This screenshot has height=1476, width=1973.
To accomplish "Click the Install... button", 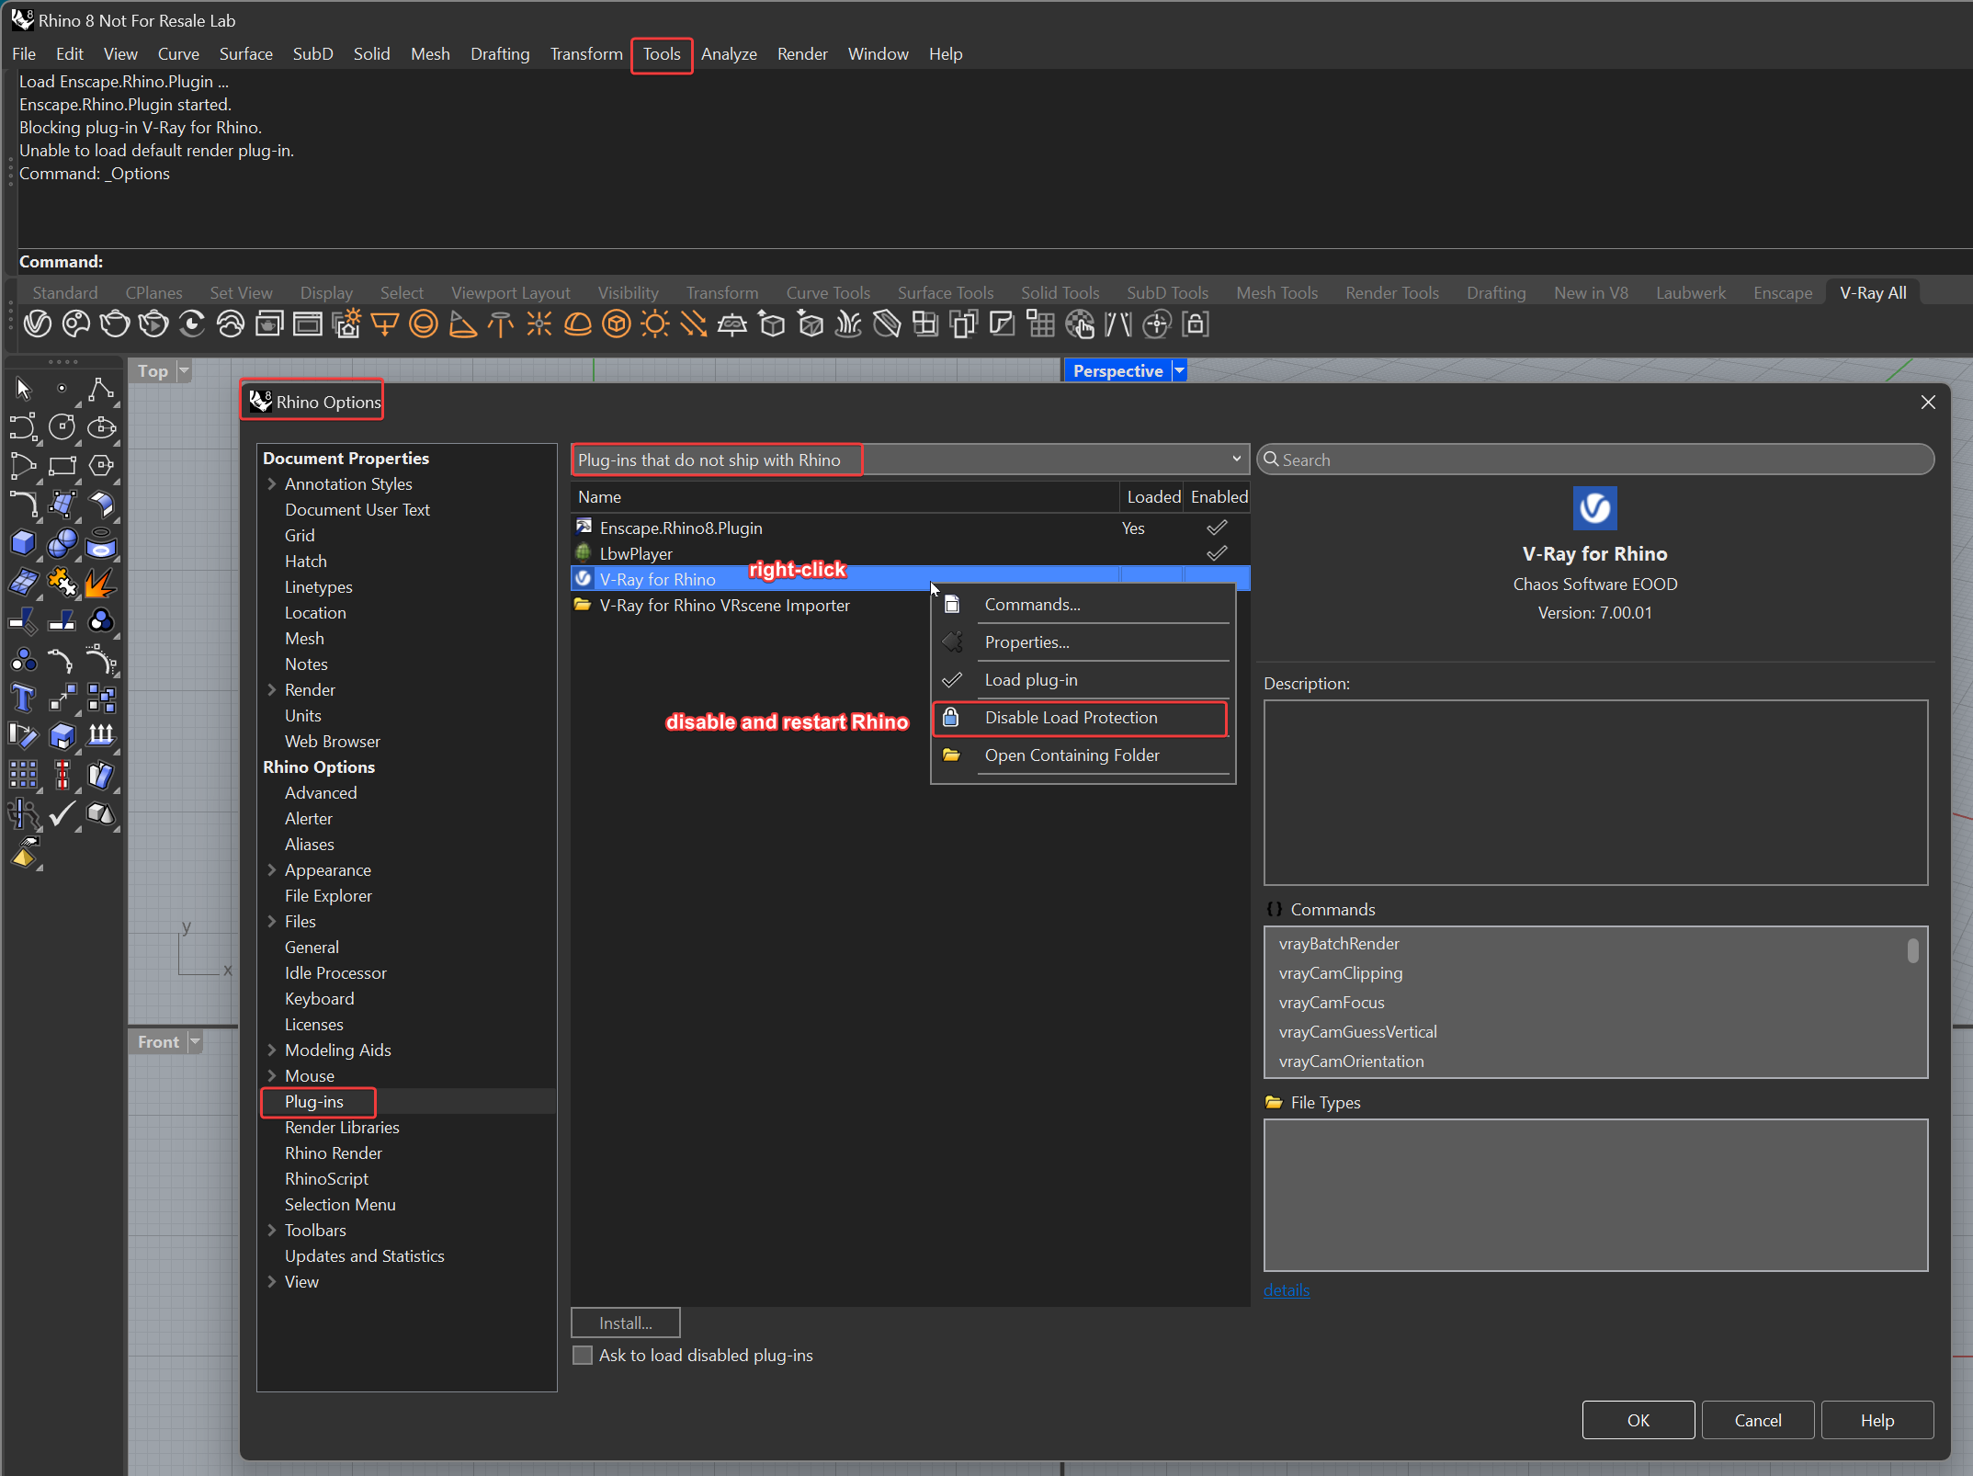I will click(626, 1323).
